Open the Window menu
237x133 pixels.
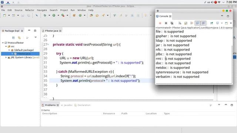81,10
